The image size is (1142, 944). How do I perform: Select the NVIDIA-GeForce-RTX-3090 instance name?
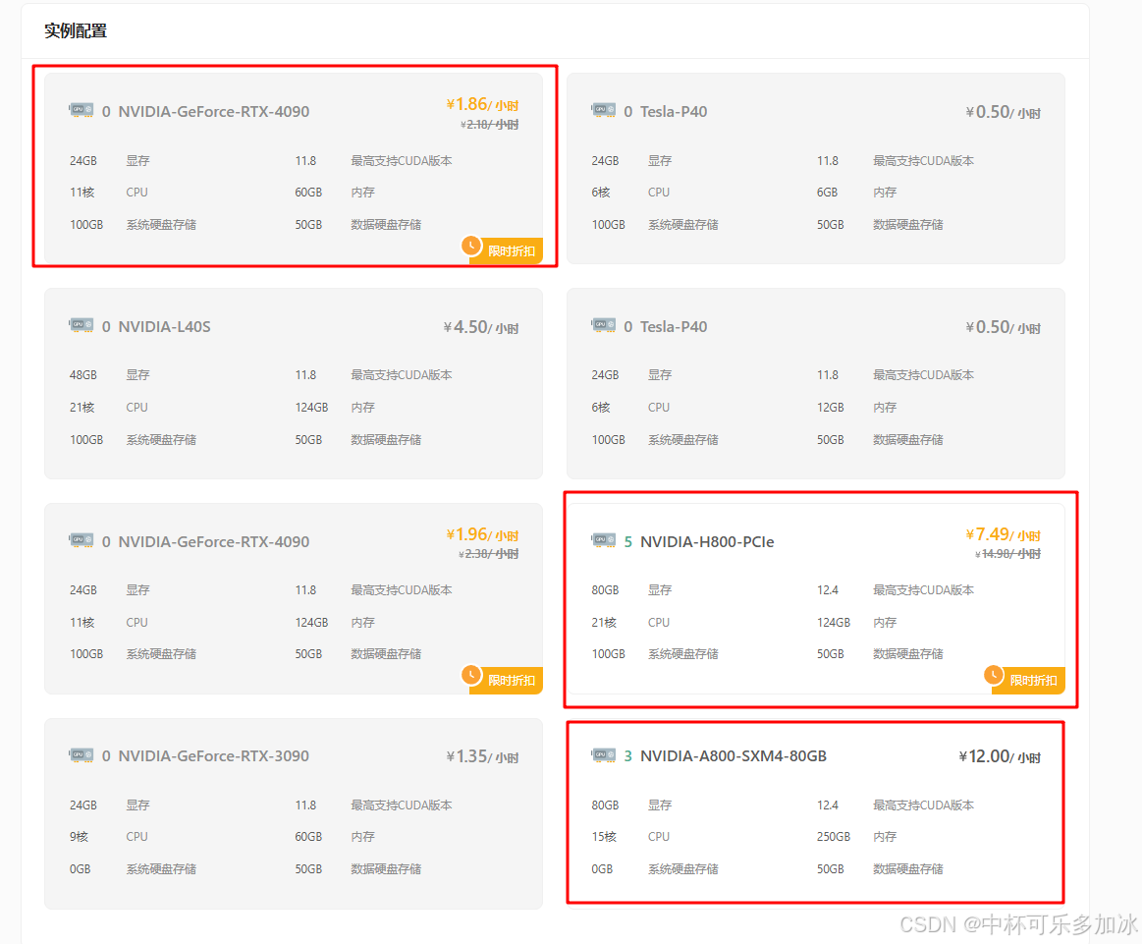click(x=213, y=756)
